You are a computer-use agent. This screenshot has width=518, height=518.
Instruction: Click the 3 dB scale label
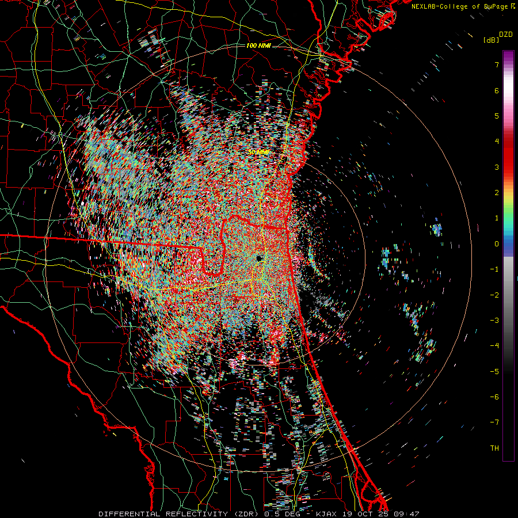(x=497, y=167)
